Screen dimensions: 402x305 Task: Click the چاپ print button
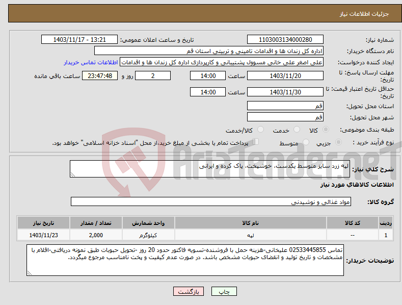tap(224, 291)
